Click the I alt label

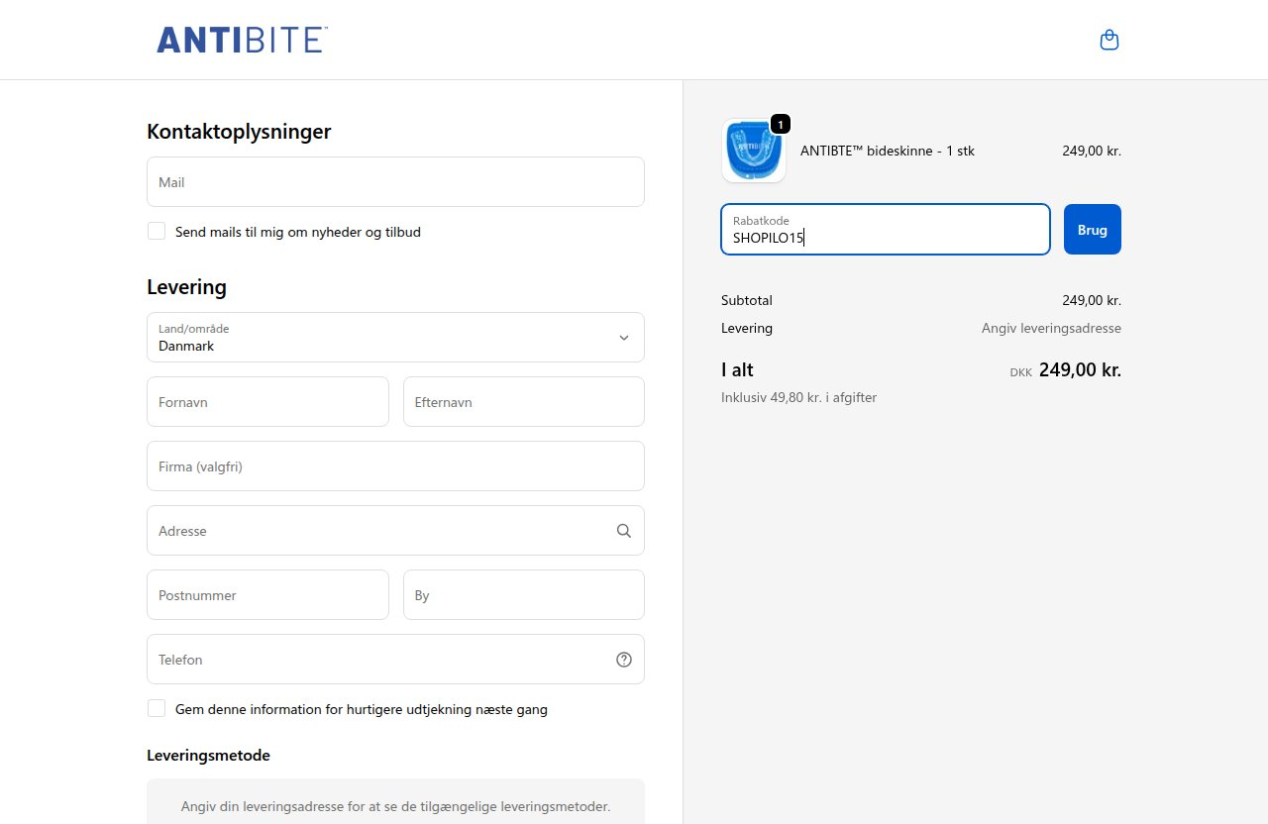(737, 370)
